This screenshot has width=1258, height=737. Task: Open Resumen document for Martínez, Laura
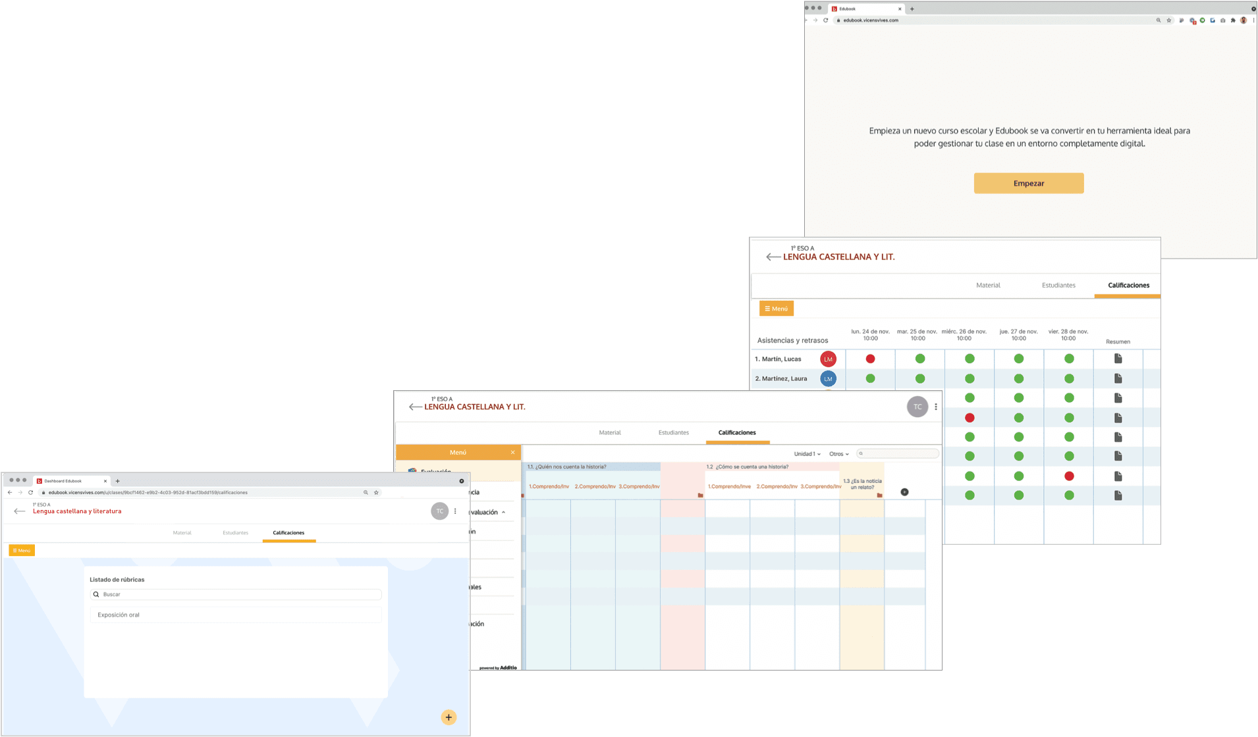(x=1118, y=378)
